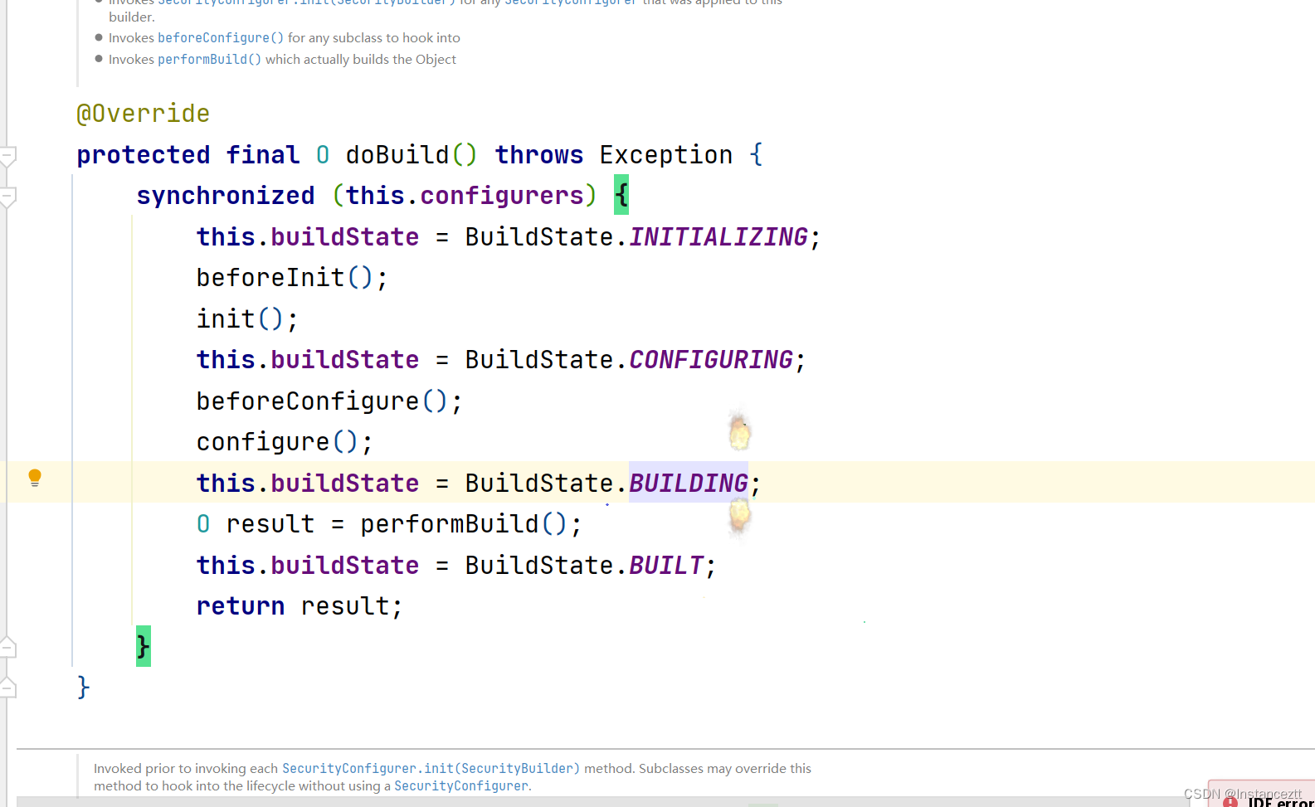Click the fold end marker beside synchronized closing brace
The width and height of the screenshot is (1315, 807).
point(8,646)
